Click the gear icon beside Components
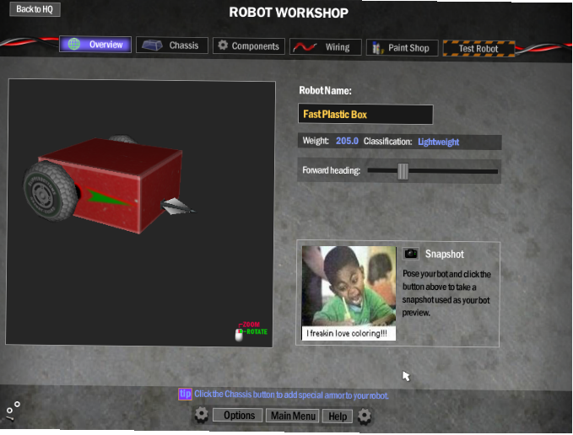This screenshot has width=573, height=435. [x=223, y=46]
